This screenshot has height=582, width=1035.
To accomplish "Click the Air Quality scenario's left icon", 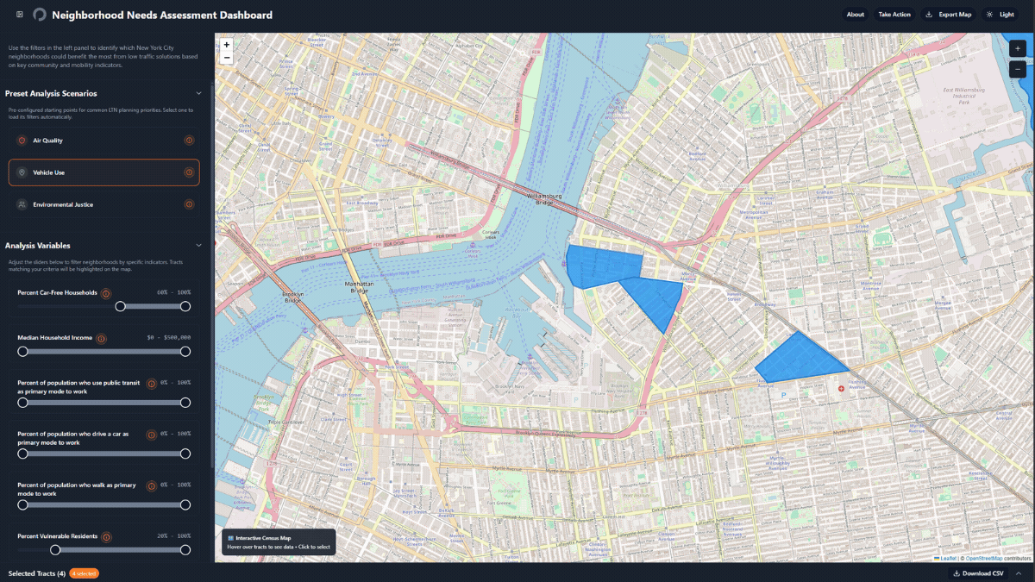I will [x=22, y=141].
